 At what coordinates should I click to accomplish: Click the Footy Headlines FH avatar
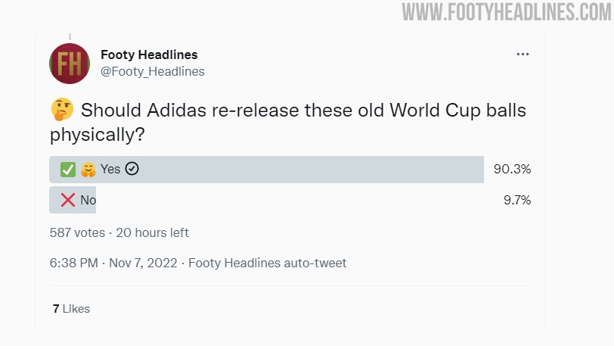point(70,63)
